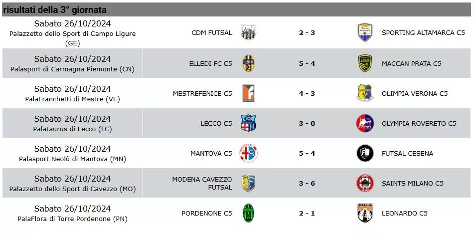This screenshot has height=234, width=475.
Task: Open the Olimpia Verona C5 crest
Action: (x=365, y=93)
